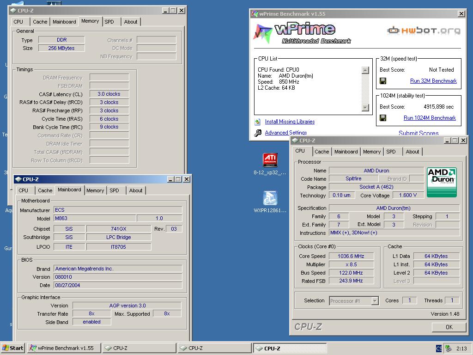Open the About tab in the front CPU-Z window
Image resolution: width=473 pixels, height=355 pixels.
tap(412, 152)
